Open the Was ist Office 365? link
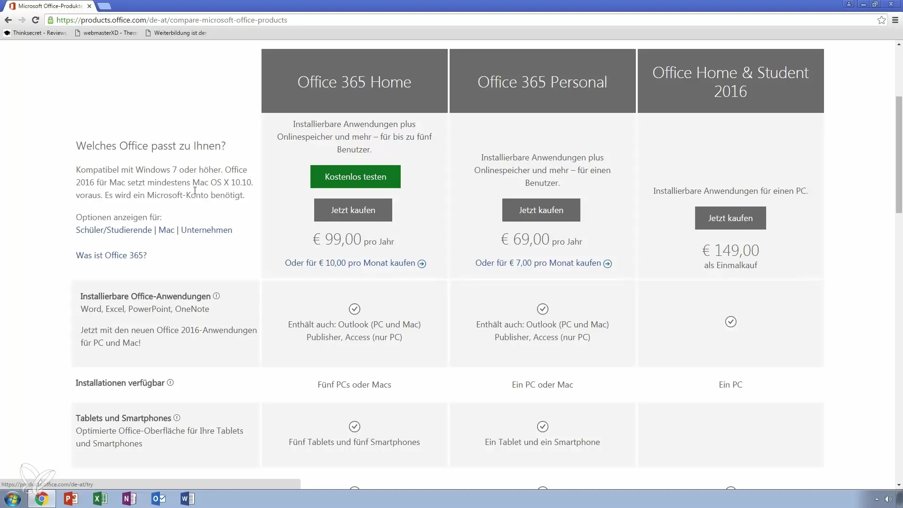 pos(111,255)
